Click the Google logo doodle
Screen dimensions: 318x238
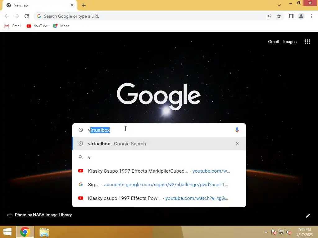(x=159, y=96)
